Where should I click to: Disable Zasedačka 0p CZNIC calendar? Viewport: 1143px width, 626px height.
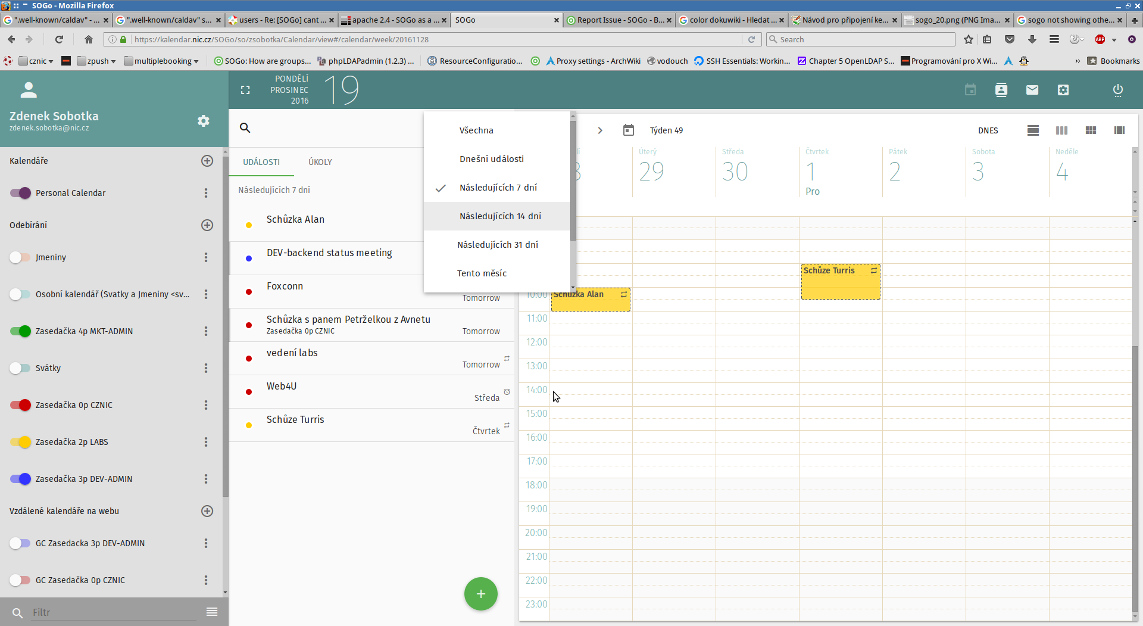point(20,405)
